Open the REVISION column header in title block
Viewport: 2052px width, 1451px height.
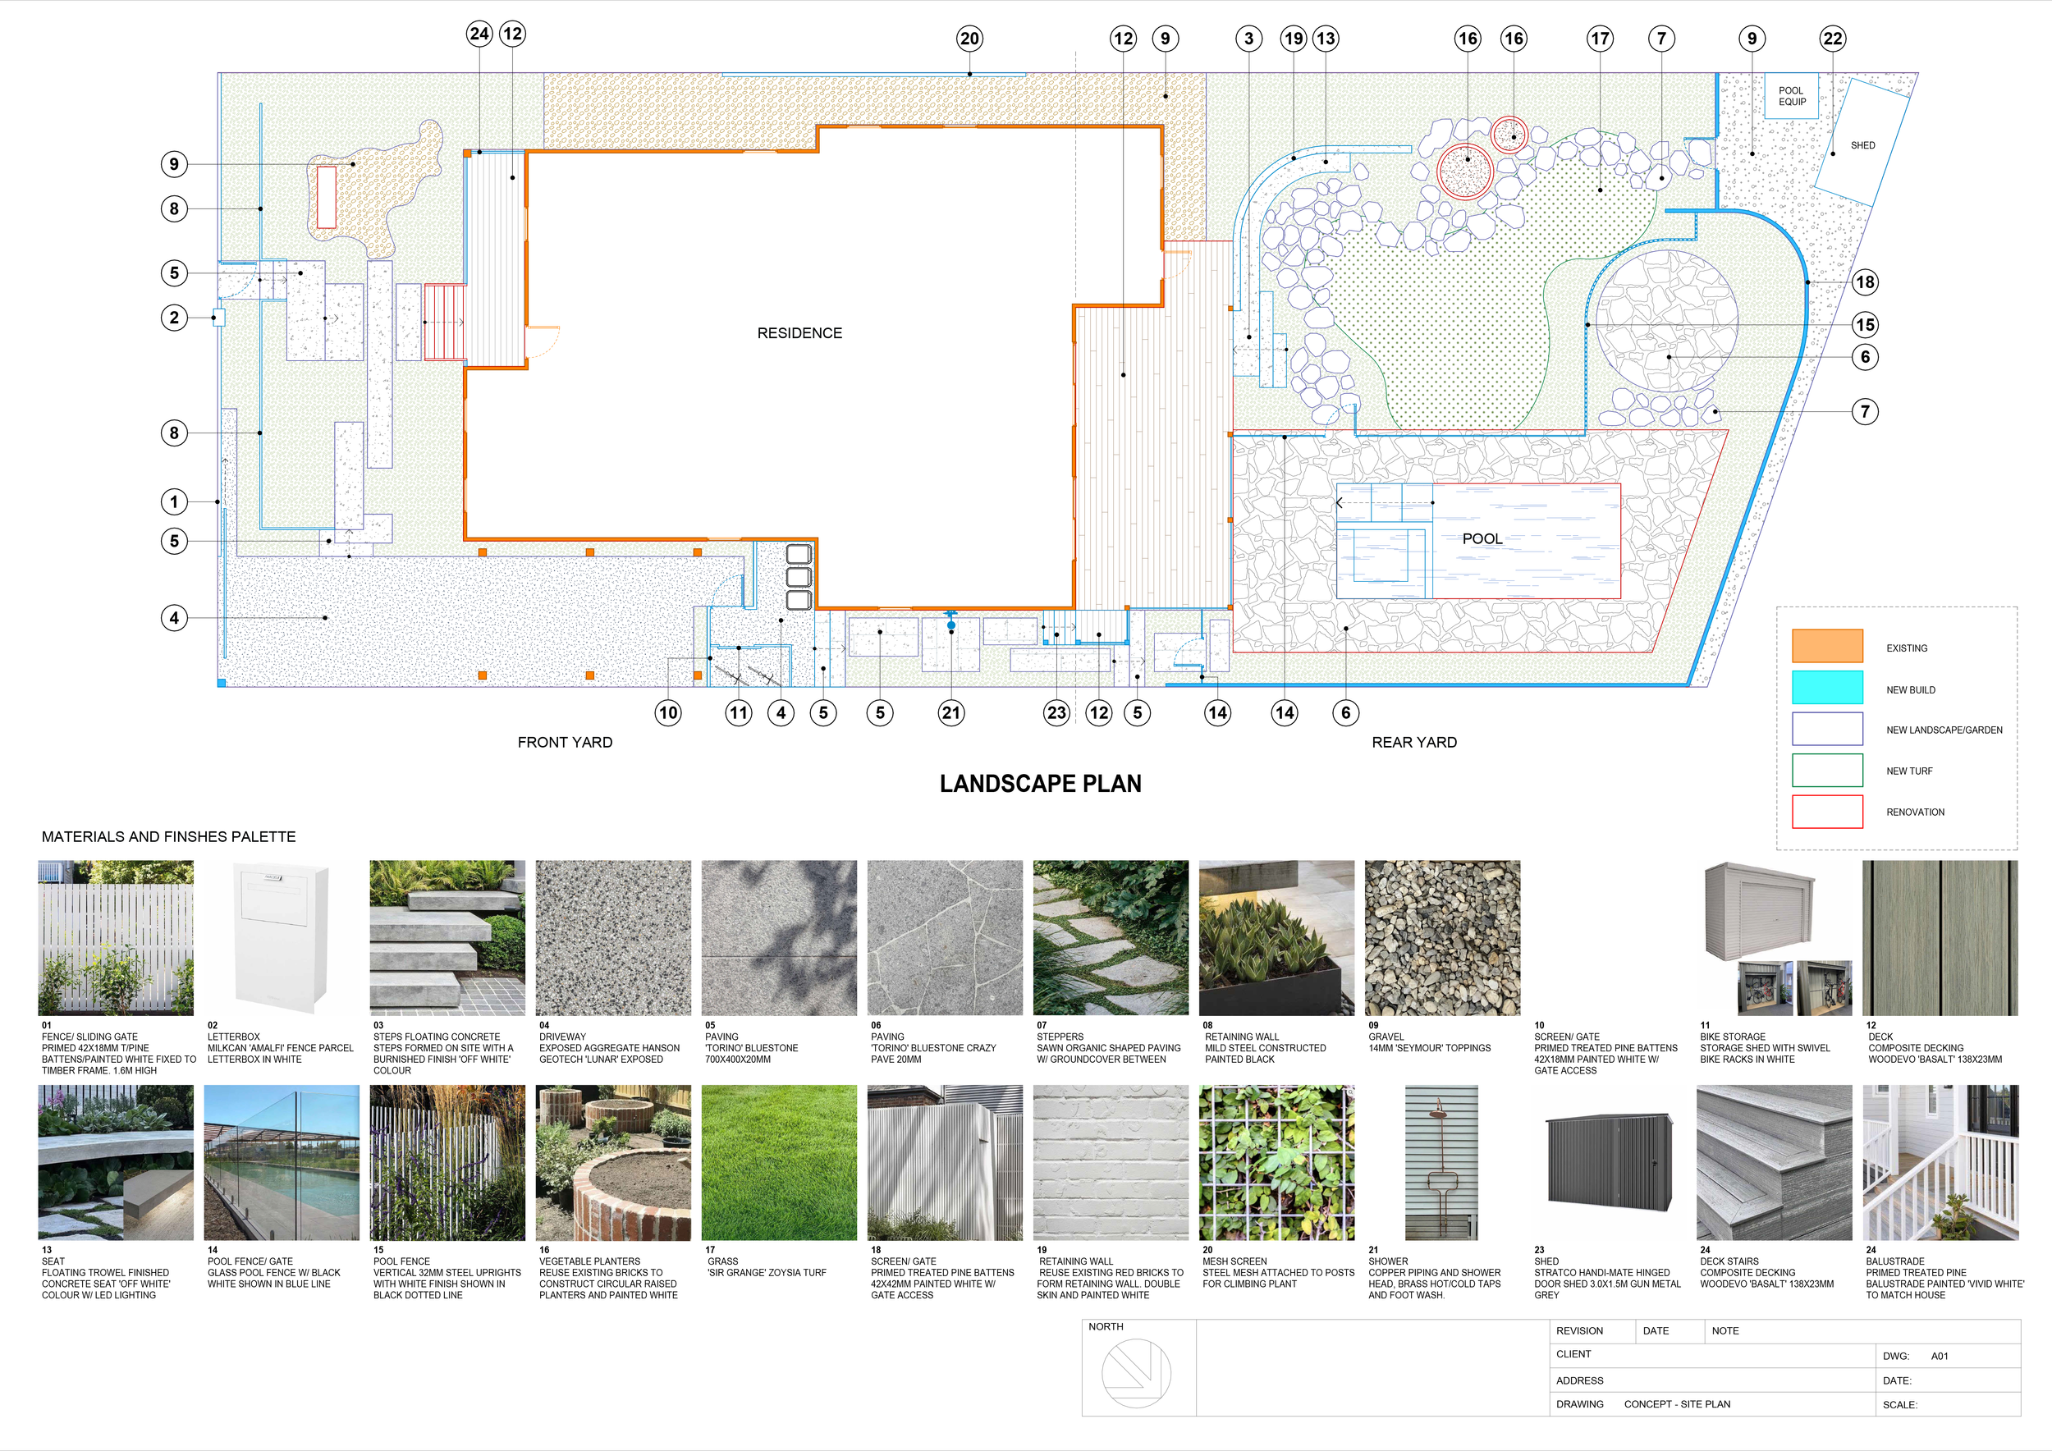pyautogui.click(x=1582, y=1330)
